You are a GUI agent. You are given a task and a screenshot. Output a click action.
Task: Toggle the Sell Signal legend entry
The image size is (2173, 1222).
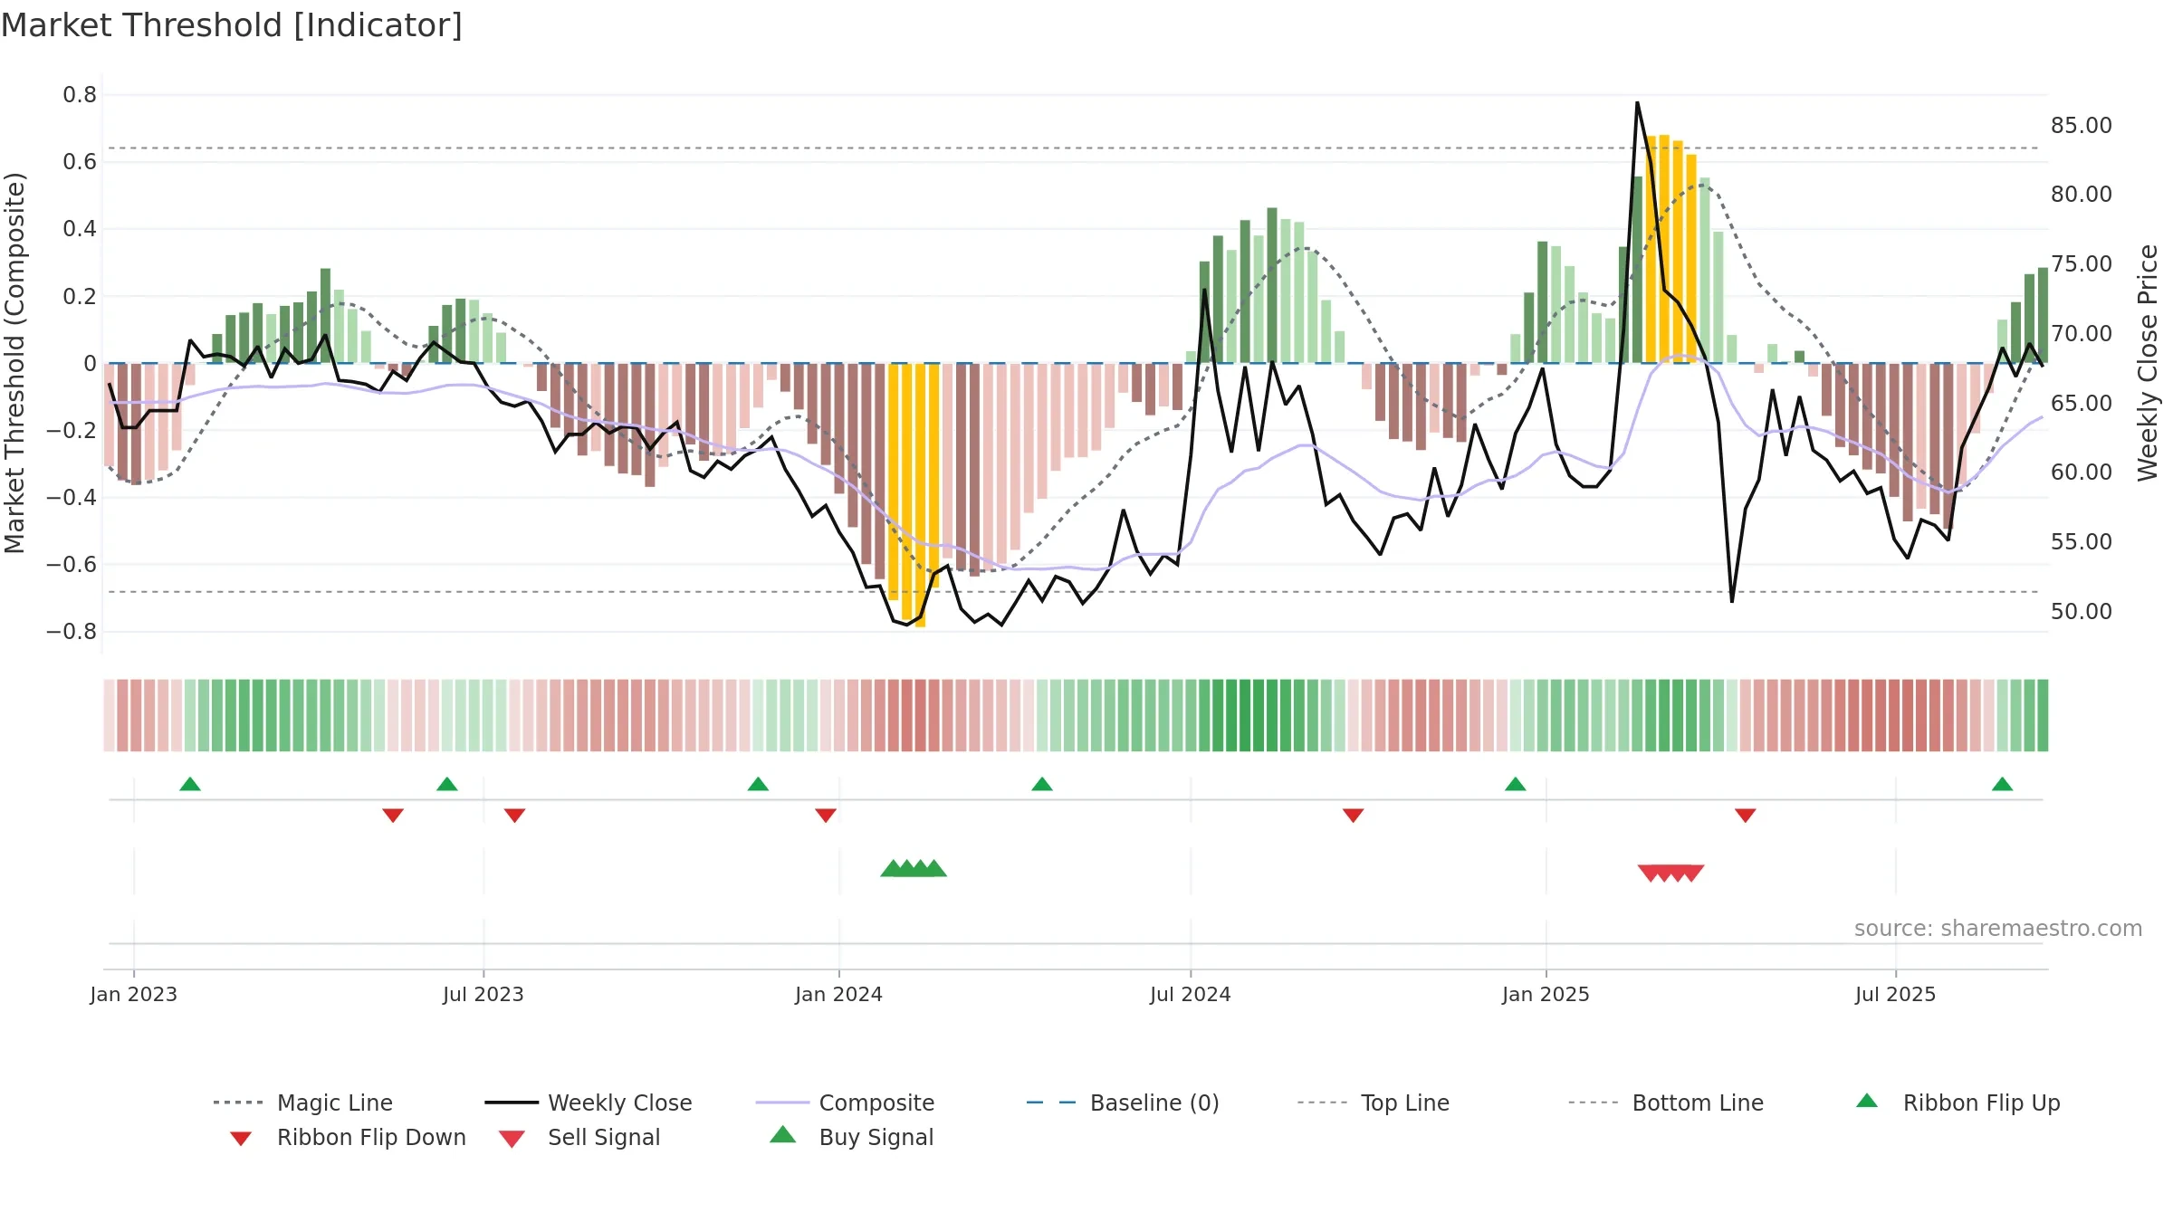click(x=579, y=1138)
